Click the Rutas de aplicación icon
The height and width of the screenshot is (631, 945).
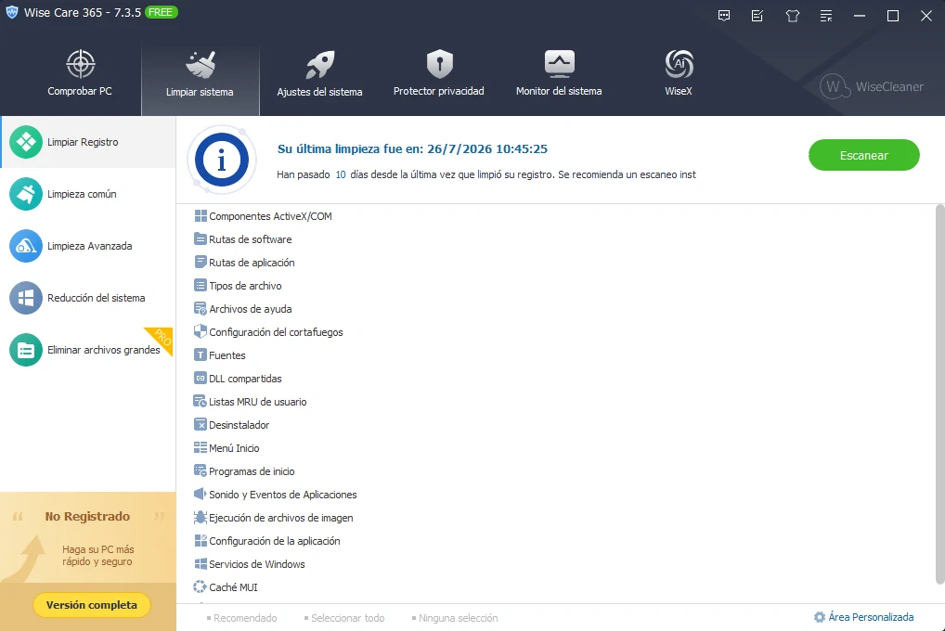[201, 263]
